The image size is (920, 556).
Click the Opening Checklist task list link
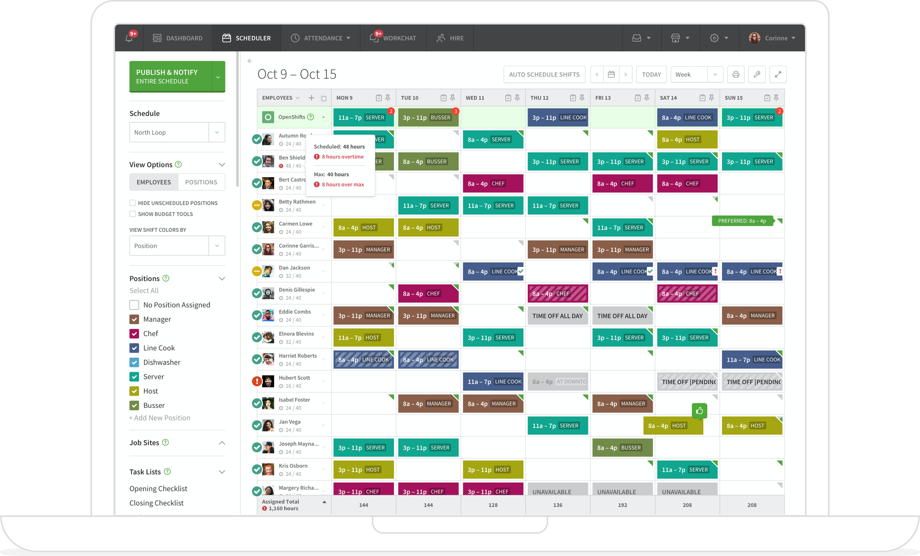click(158, 488)
